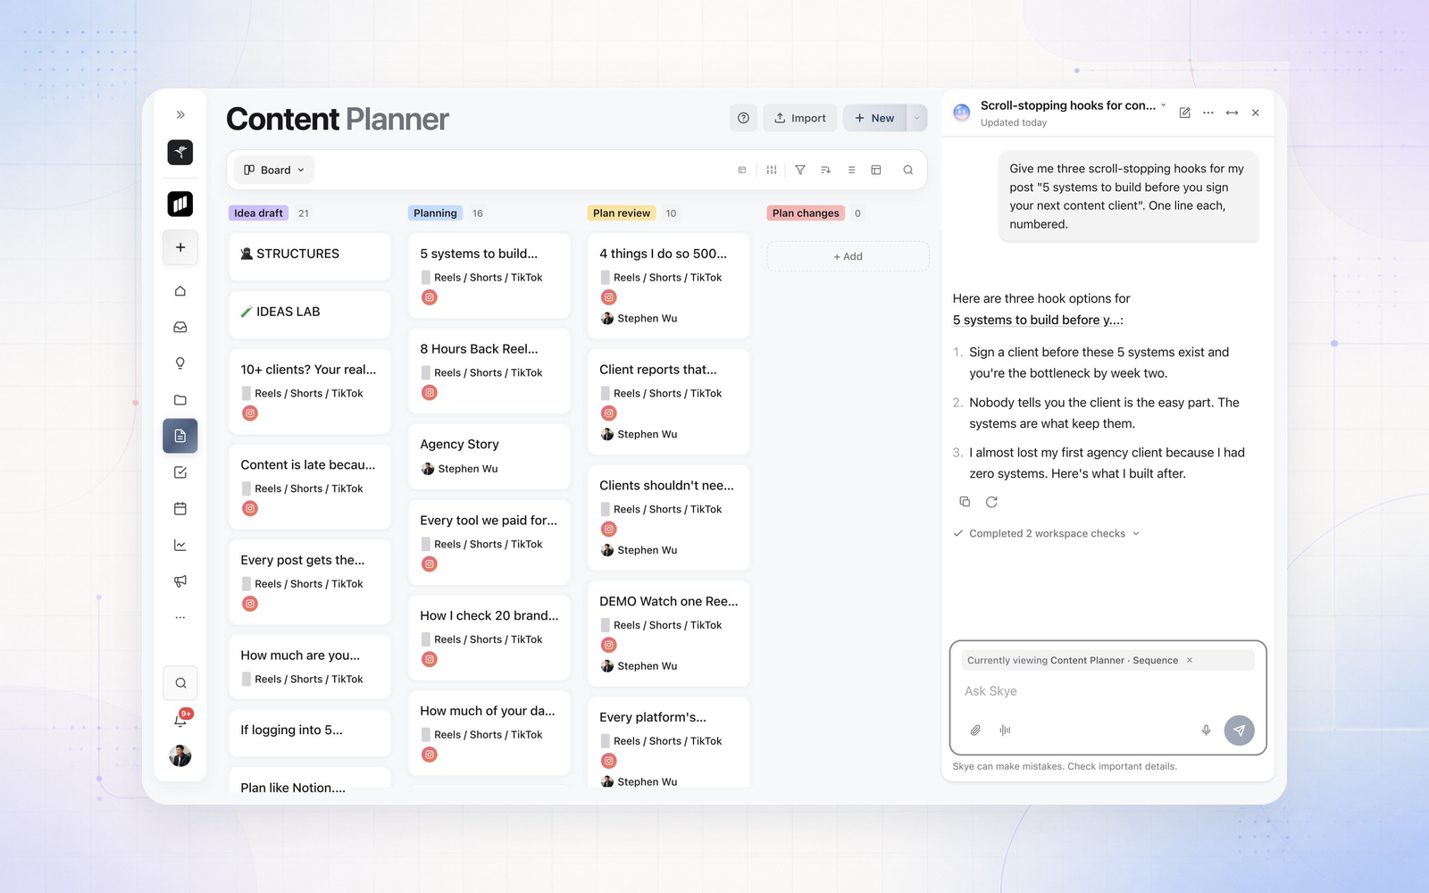Open the help question mark icon

pos(743,118)
